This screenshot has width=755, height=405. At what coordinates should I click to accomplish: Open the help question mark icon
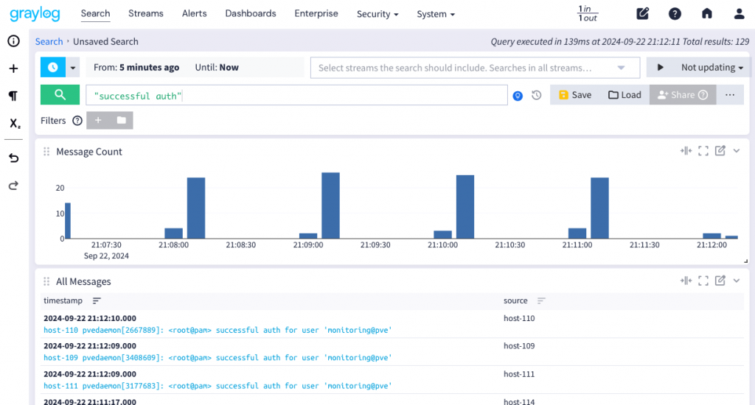675,13
